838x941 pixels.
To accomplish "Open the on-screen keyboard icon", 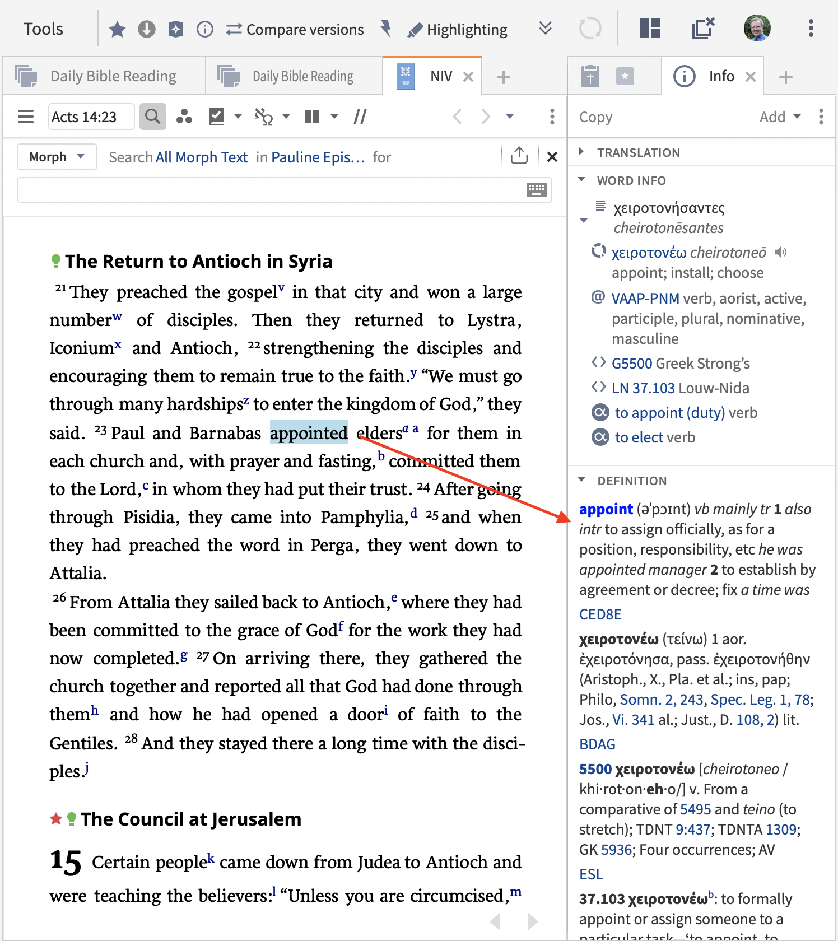I will click(537, 190).
